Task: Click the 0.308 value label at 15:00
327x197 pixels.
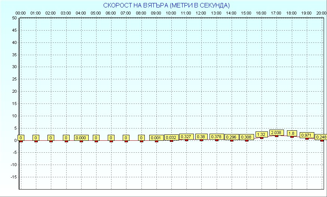Action: (247, 137)
